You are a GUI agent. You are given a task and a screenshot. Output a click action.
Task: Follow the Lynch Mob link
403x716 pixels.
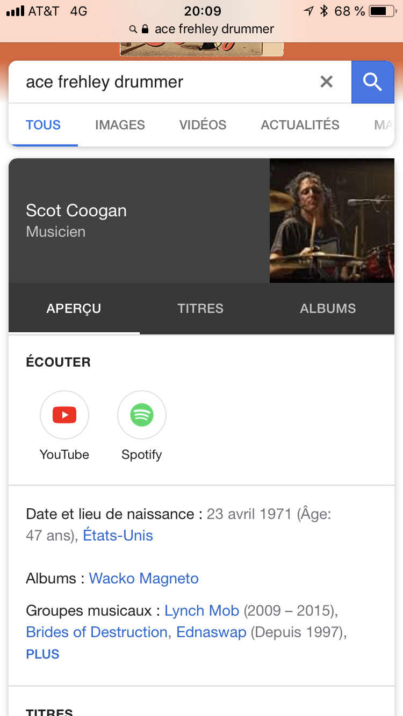click(x=201, y=611)
